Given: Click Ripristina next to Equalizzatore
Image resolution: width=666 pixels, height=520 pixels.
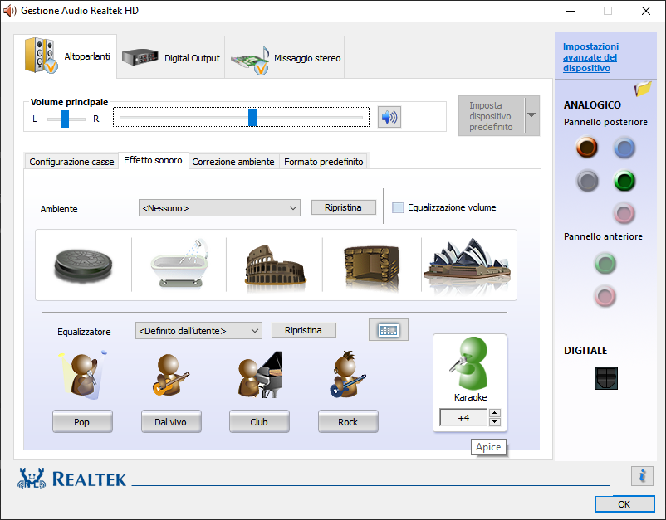Looking at the screenshot, I should pos(303,330).
